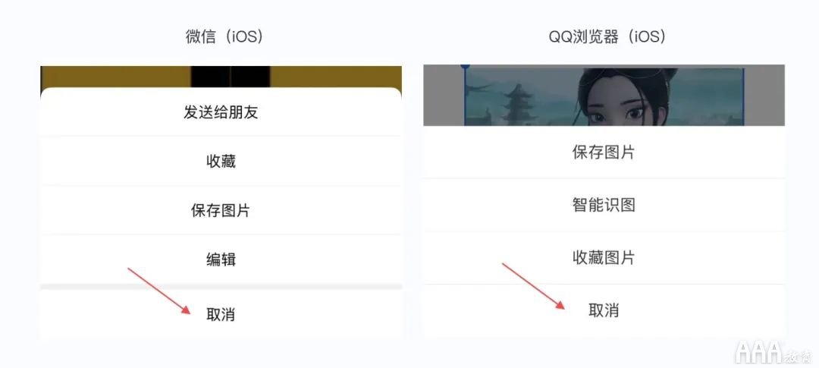
Task: Click the AAA教育 watermark logo
Action: pos(773,352)
